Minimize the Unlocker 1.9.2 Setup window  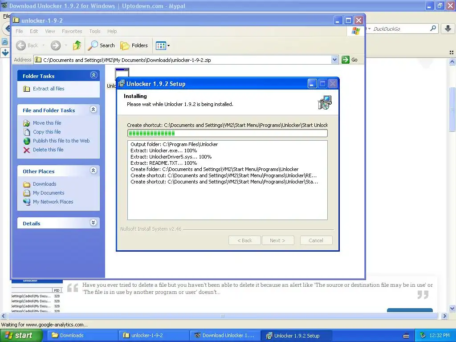point(312,84)
